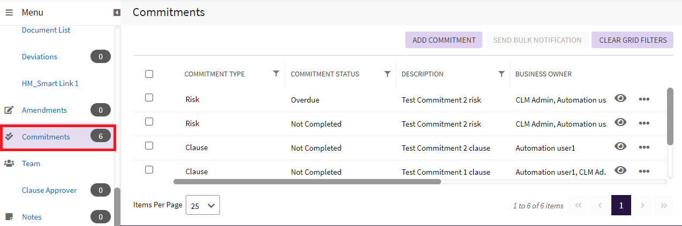Select page 1 in pagination

pos(621,205)
